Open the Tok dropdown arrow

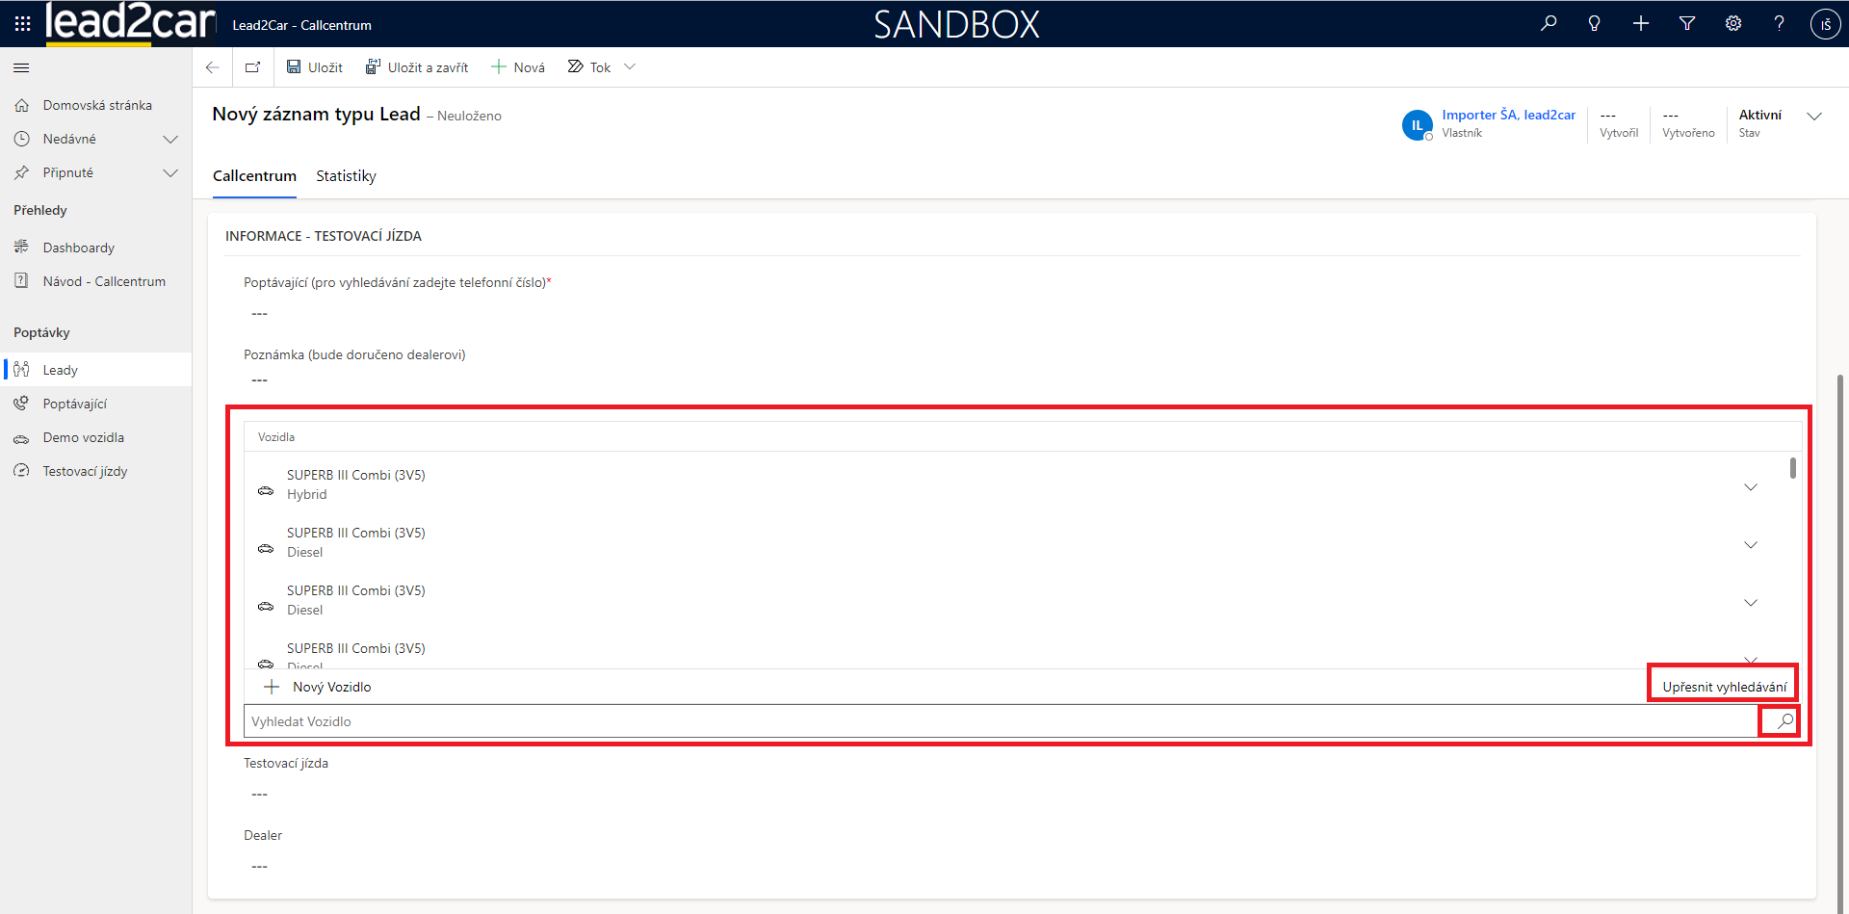coord(630,67)
